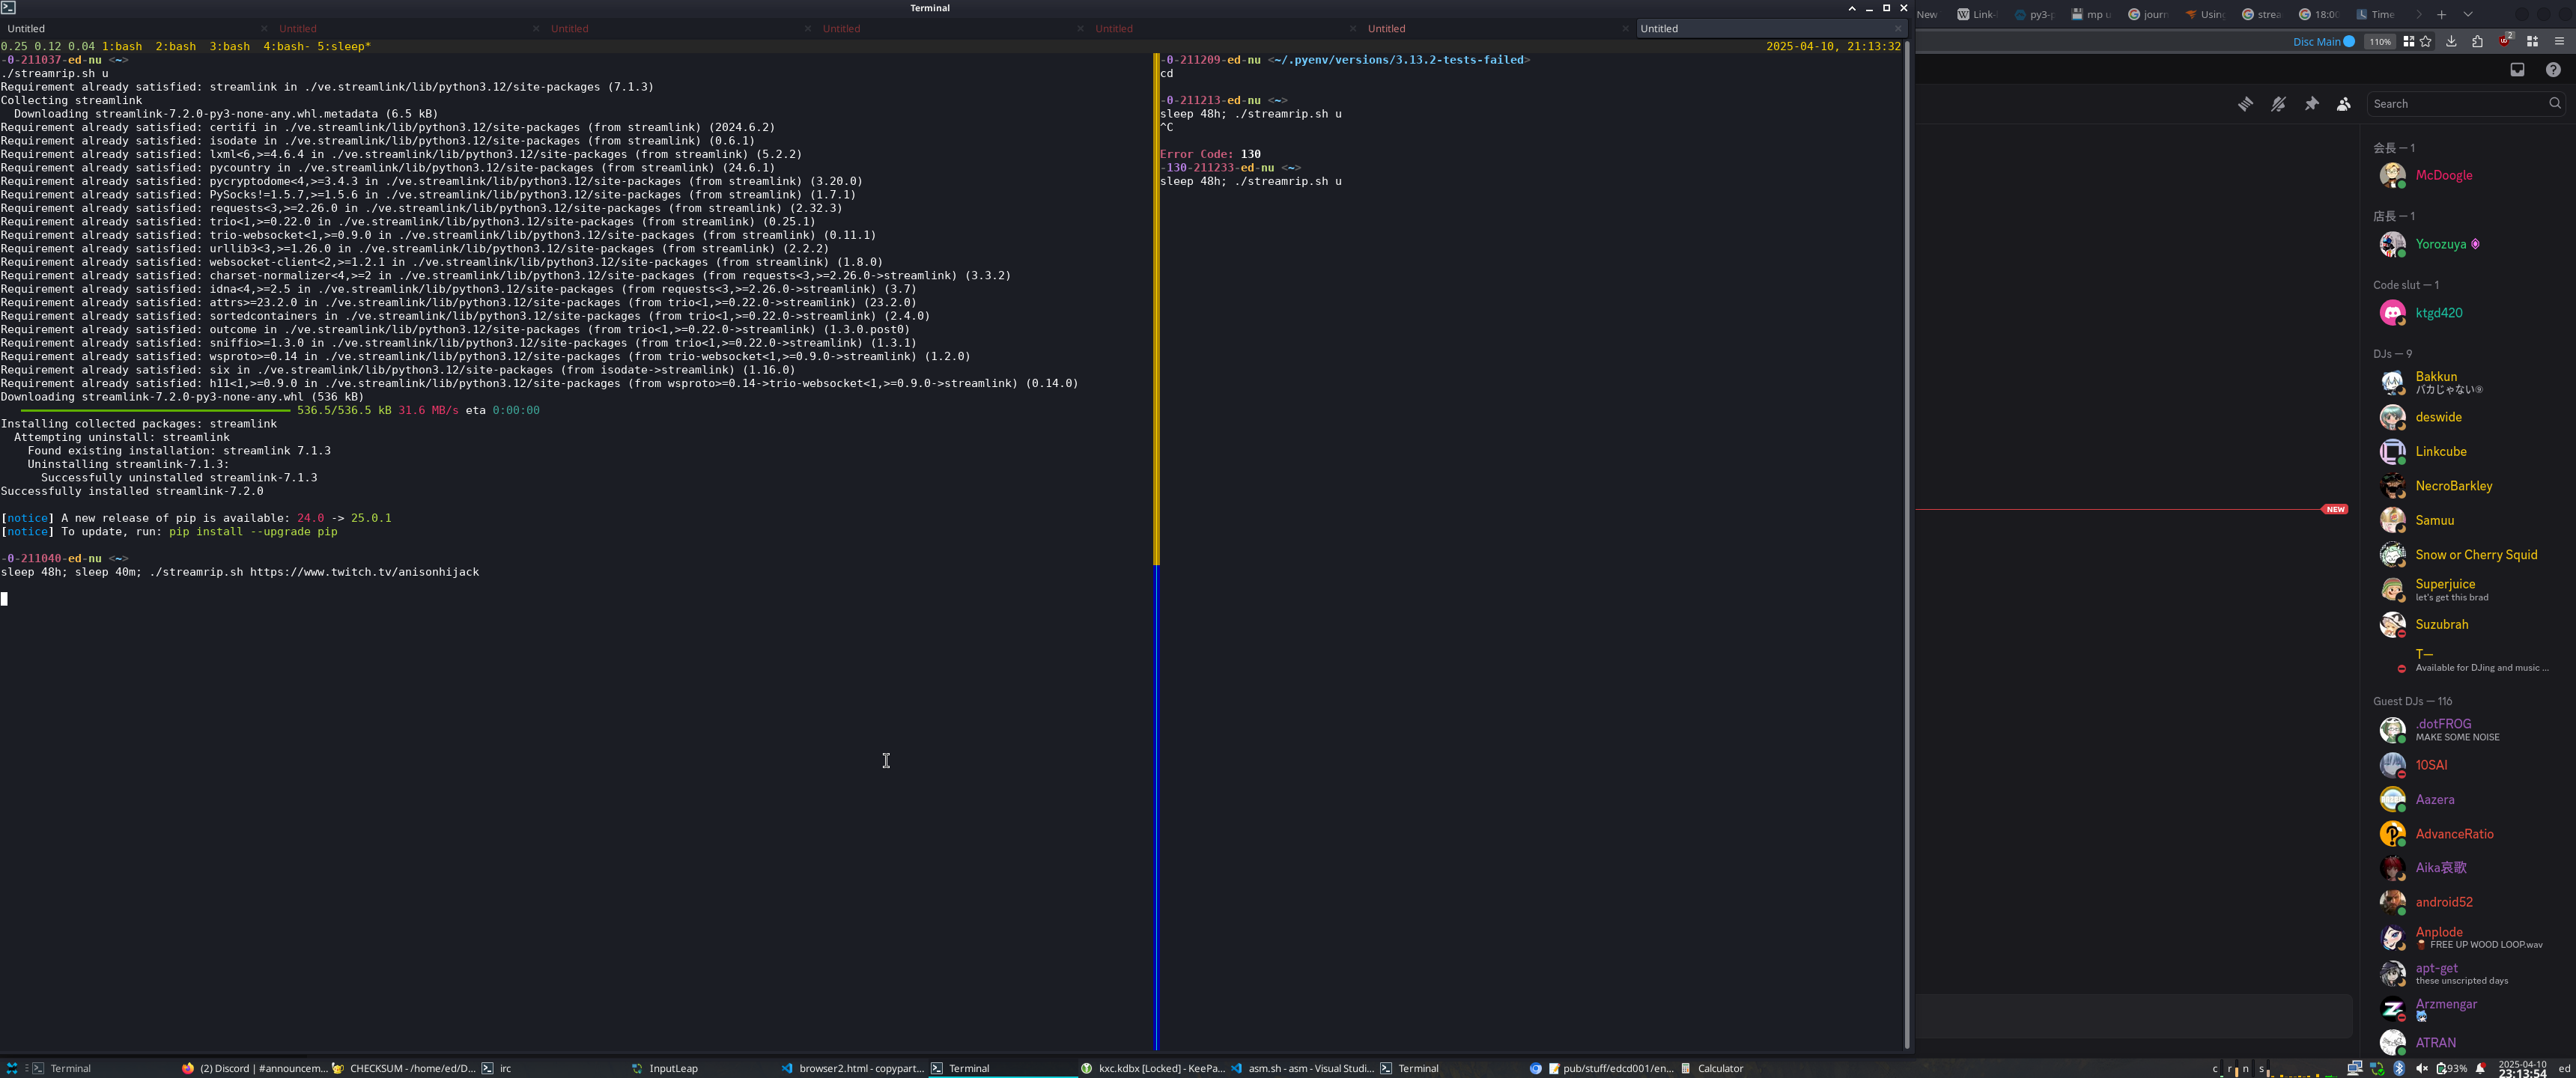The width and height of the screenshot is (2576, 1078).
Task: Click magnifier icon in Discord search
Action: click(x=2555, y=103)
